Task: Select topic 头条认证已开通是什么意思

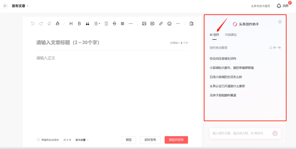Action: (x=227, y=86)
